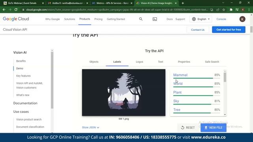The height and width of the screenshot is (142, 253).
Task: Click the Documentation sidebar heading
Action: (x=25, y=103)
